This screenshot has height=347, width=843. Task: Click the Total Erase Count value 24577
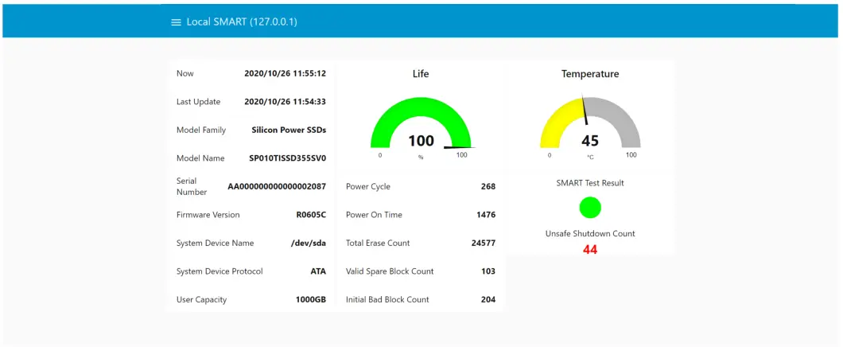(483, 243)
